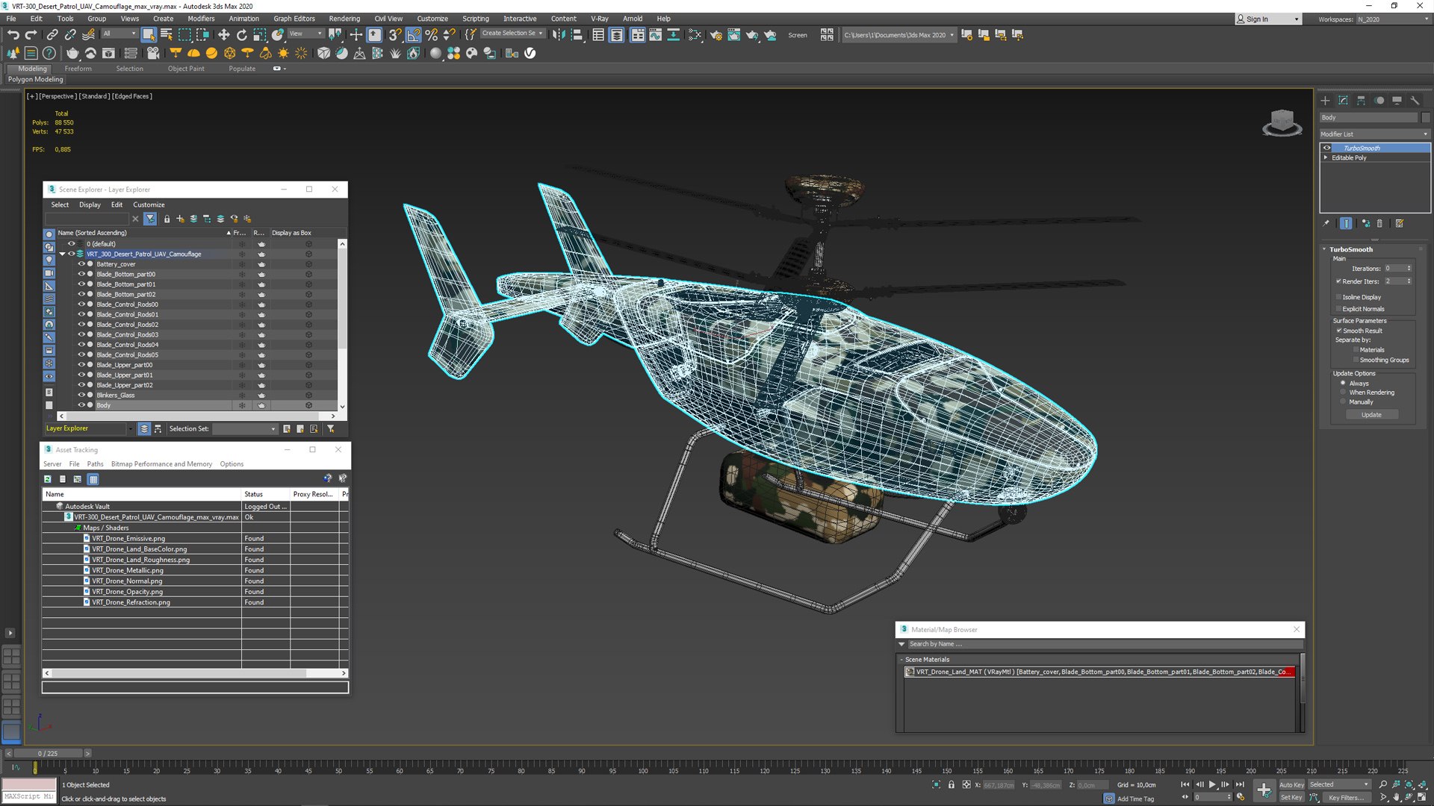Toggle Smooth Result checkbox
Image resolution: width=1434 pixels, height=806 pixels.
pos(1338,331)
